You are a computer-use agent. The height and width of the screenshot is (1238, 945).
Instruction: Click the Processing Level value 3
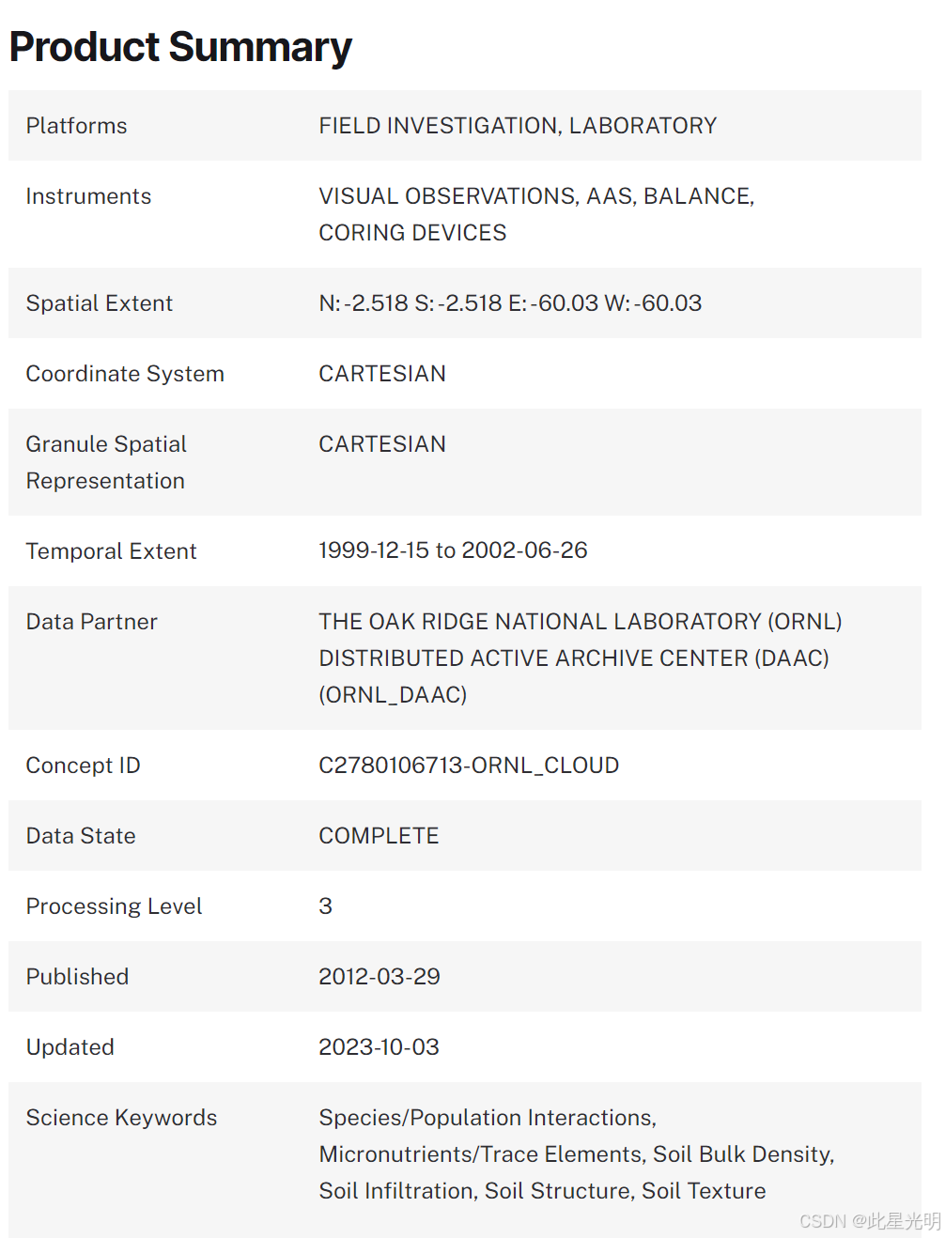click(x=325, y=906)
